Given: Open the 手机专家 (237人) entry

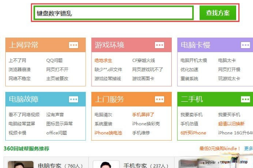Looking at the screenshot, I should tap(146, 166).
